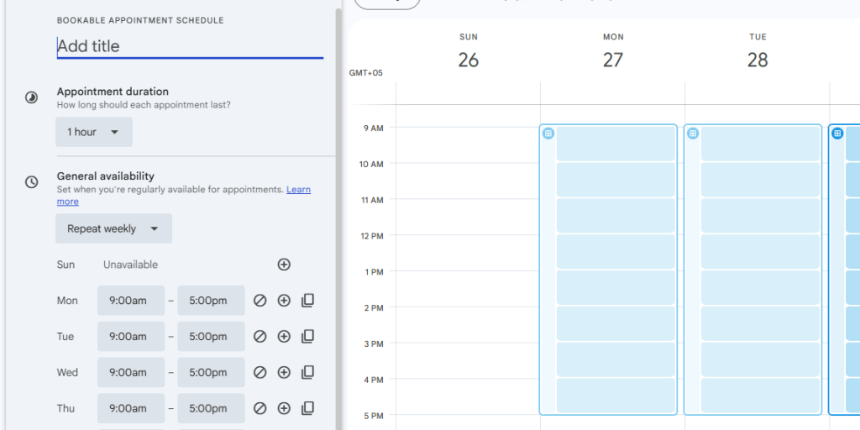This screenshot has height=430, width=860.
Task: Add another time period to Monday
Action: point(284,301)
